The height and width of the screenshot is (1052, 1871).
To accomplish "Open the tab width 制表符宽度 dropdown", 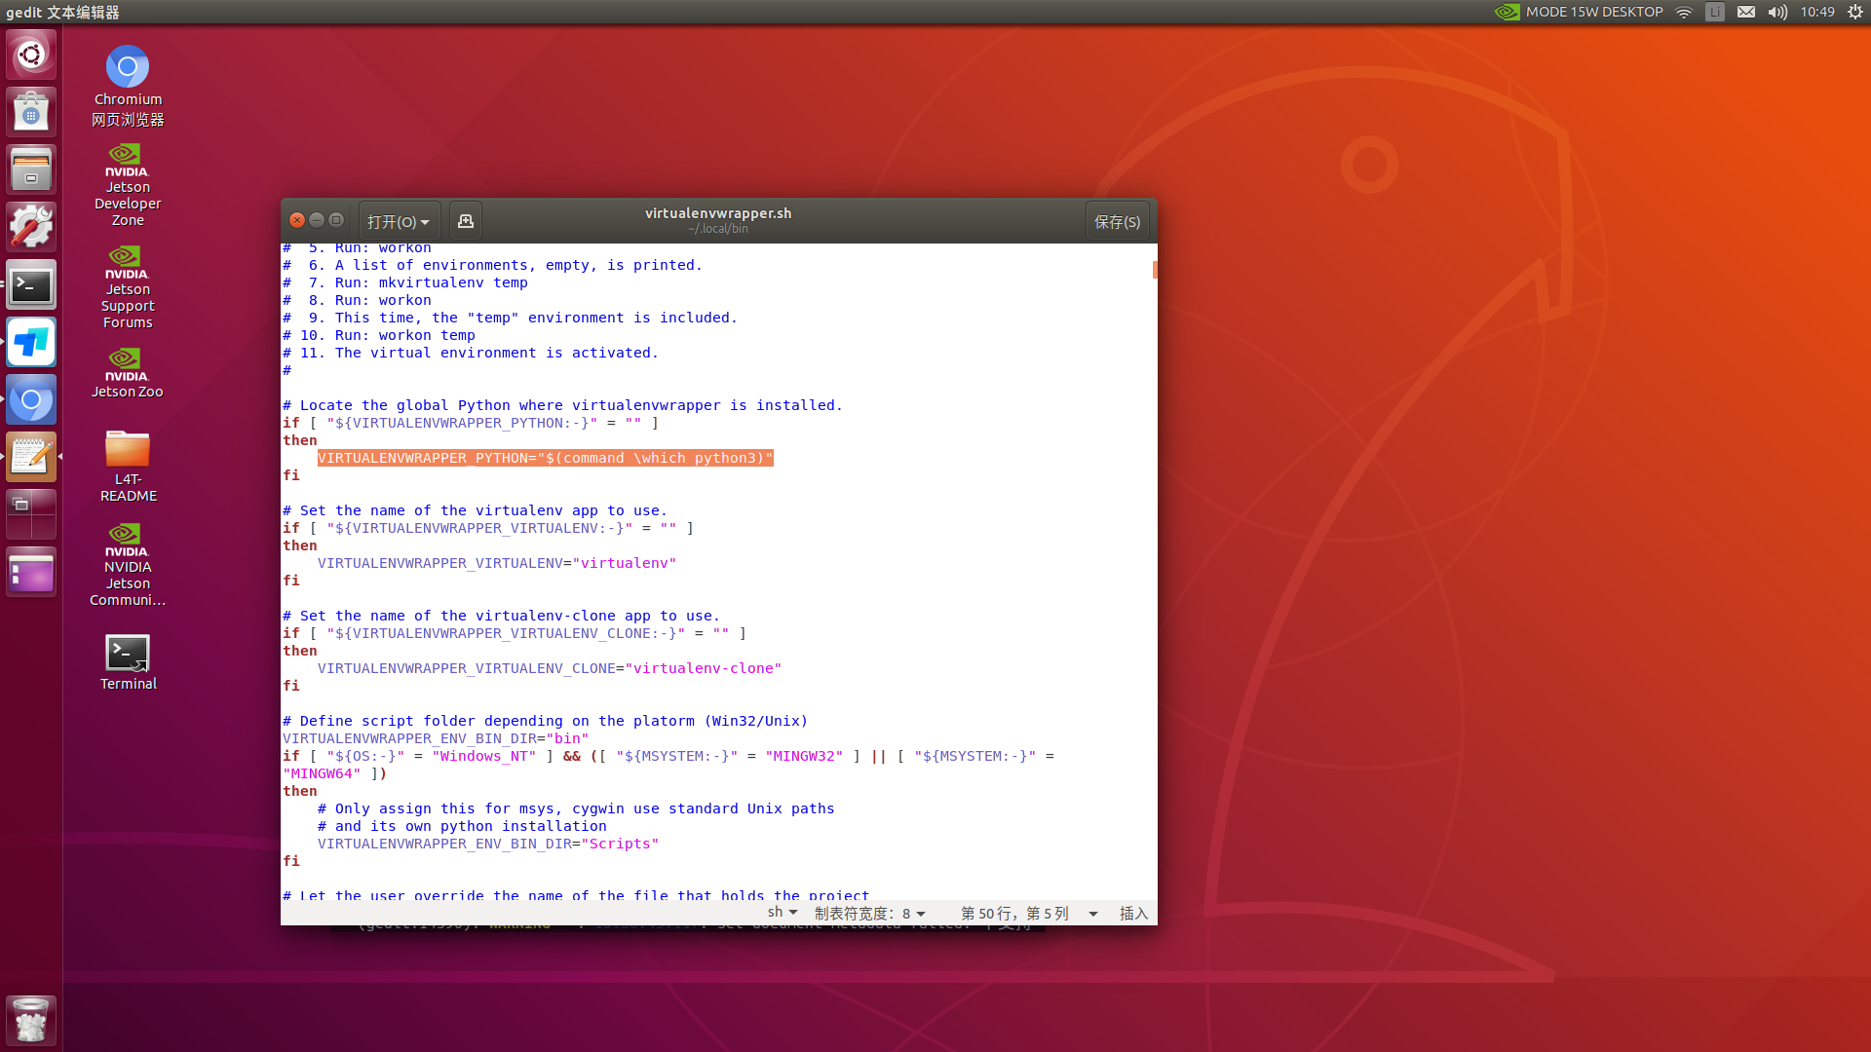I will (869, 913).
